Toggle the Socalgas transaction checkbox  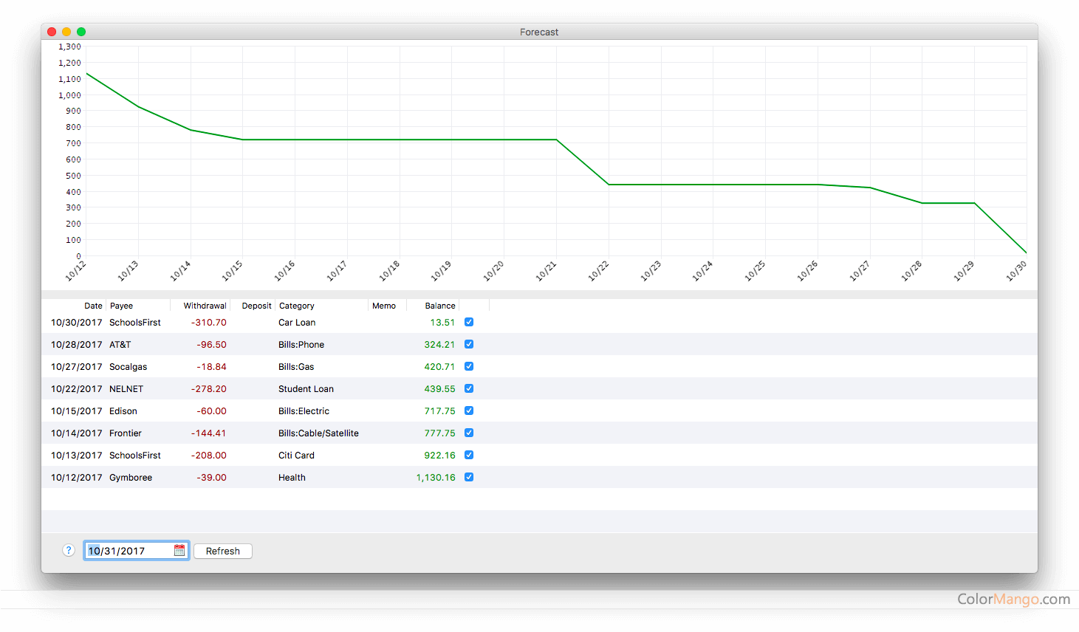point(469,366)
